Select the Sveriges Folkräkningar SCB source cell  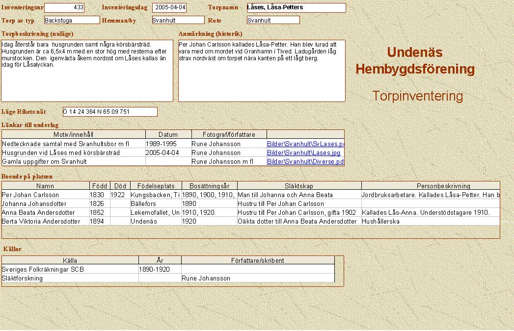click(x=70, y=270)
